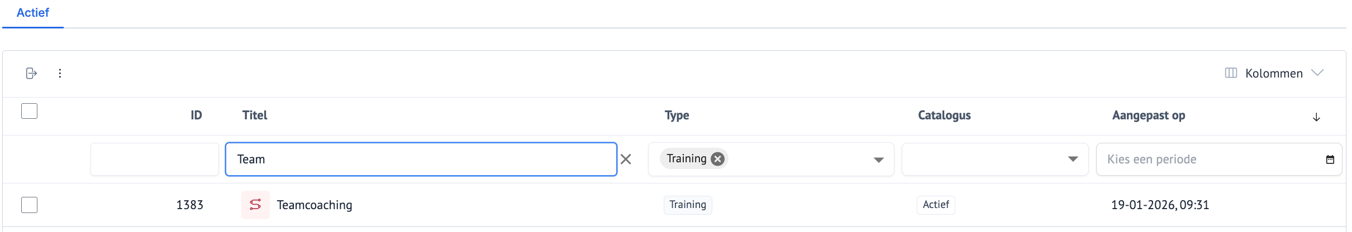Viewport: 1352px width, 232px height.
Task: Click the ID filter input field
Action: pyautogui.click(x=155, y=159)
